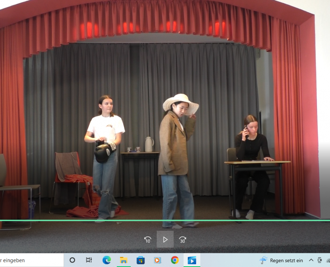
Task: Skip forward 30 seconds in the video
Action: (182, 240)
